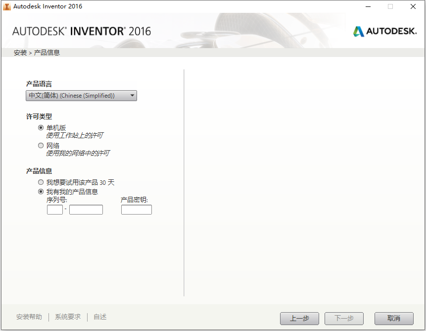This screenshot has width=426, height=331.
Task: Open the 系统要求 link
Action: (x=68, y=317)
